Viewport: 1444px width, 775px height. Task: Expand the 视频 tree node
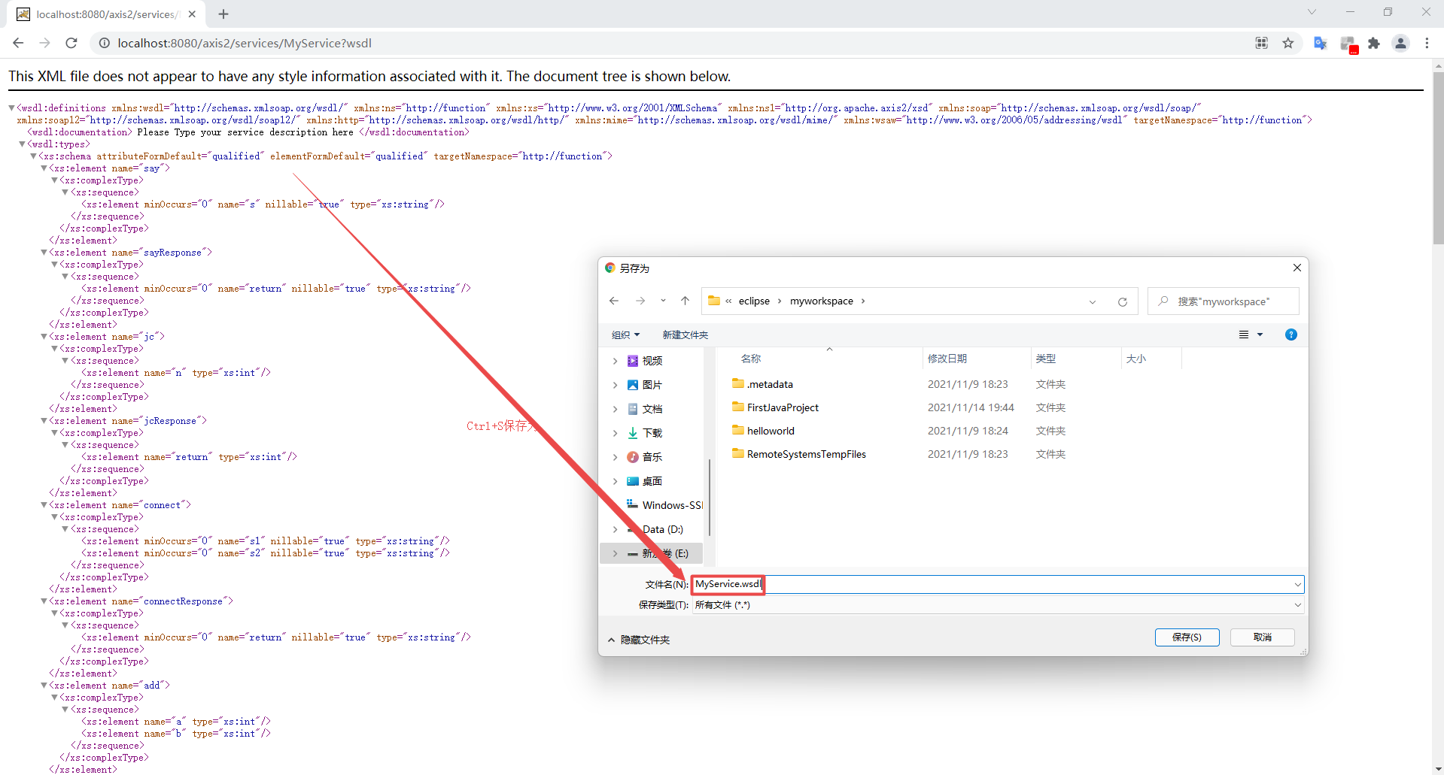point(615,361)
